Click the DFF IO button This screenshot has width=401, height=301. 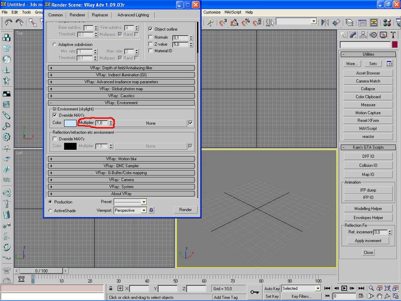click(x=368, y=156)
